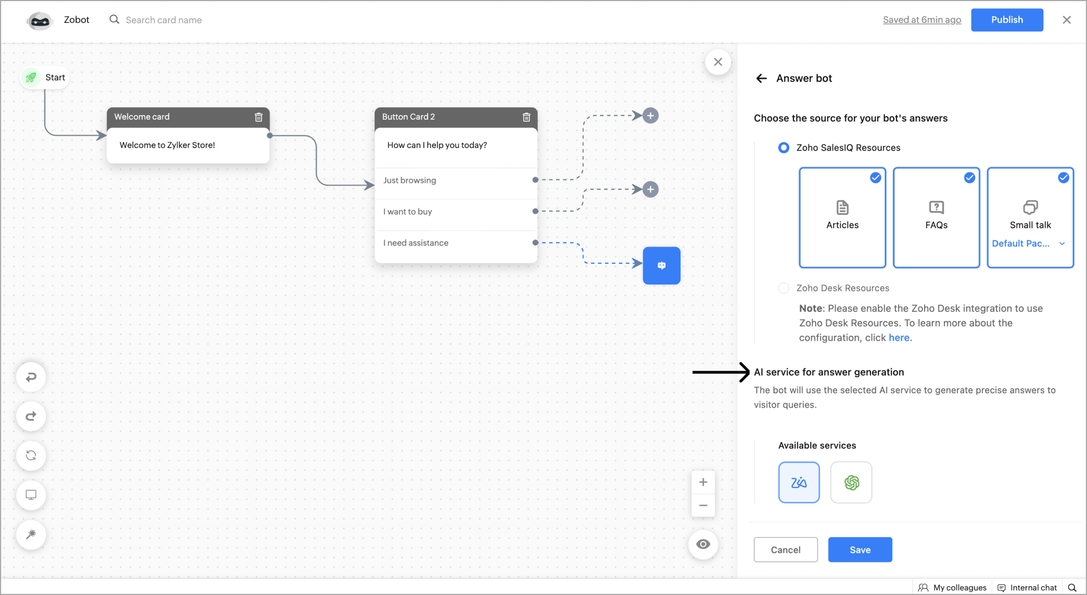Click the Start rocket icon
The height and width of the screenshot is (595, 1087).
(x=31, y=78)
